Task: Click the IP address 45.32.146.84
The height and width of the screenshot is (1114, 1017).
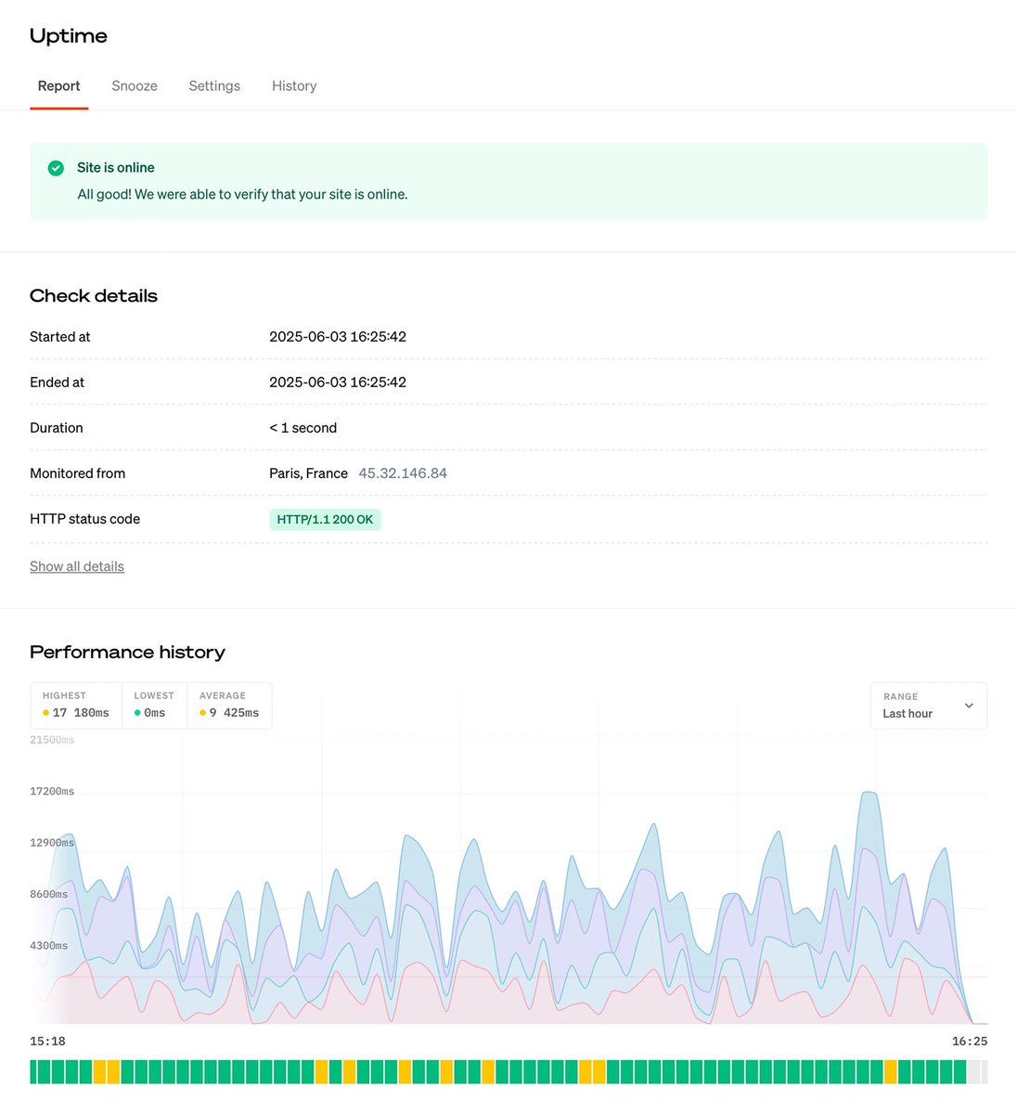Action: [x=403, y=473]
